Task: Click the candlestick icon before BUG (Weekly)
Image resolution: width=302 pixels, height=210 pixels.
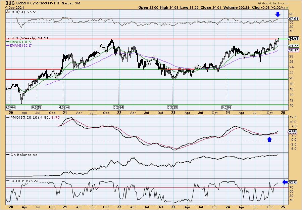Action: coord(8,38)
